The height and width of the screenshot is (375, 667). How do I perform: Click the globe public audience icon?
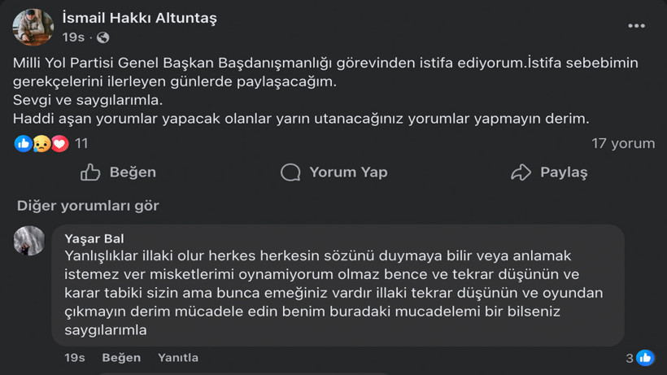[x=102, y=38]
